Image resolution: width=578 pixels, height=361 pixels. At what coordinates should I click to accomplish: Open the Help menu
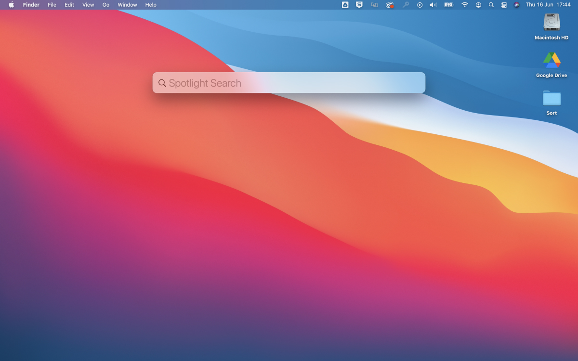(x=151, y=5)
